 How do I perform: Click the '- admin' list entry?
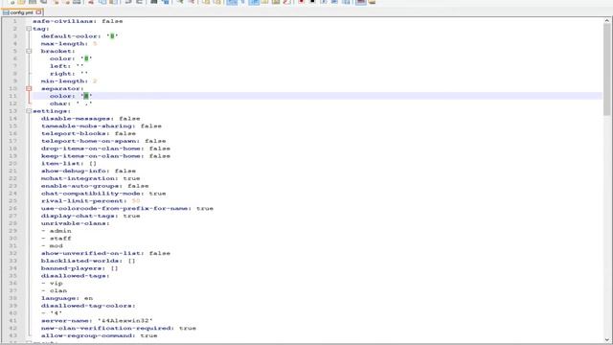tap(56, 231)
